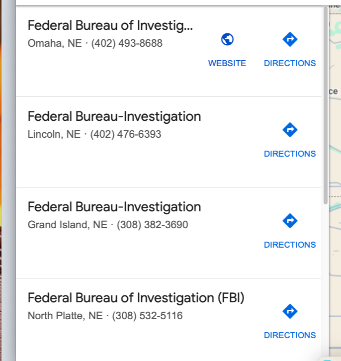The height and width of the screenshot is (361, 341).
Task: Open the truncated Federal Bureau of Investig... result
Action: 110,25
